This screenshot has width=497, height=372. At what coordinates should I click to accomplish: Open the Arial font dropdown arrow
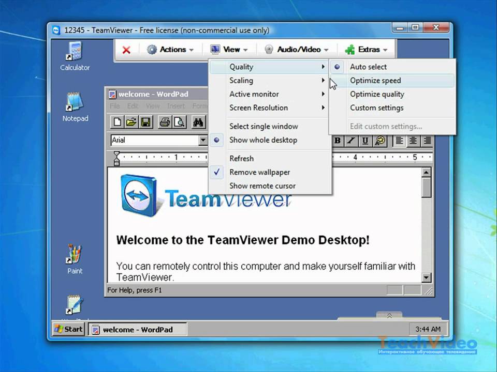pos(203,140)
